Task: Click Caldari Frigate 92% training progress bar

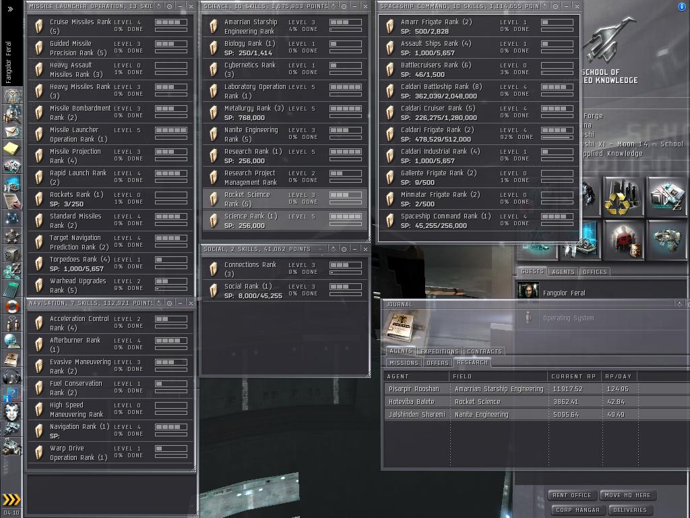Action: point(557,138)
